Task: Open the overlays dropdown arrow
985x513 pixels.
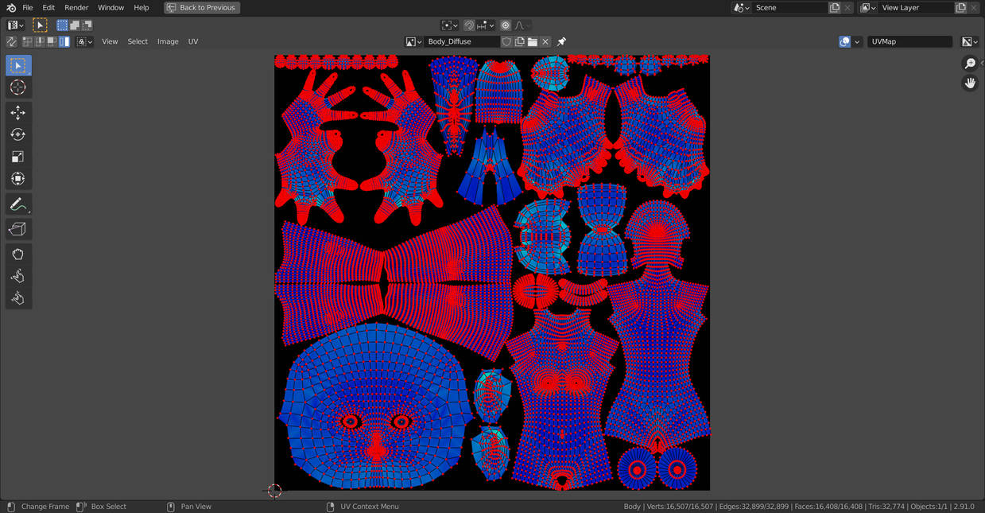Action: 857,41
